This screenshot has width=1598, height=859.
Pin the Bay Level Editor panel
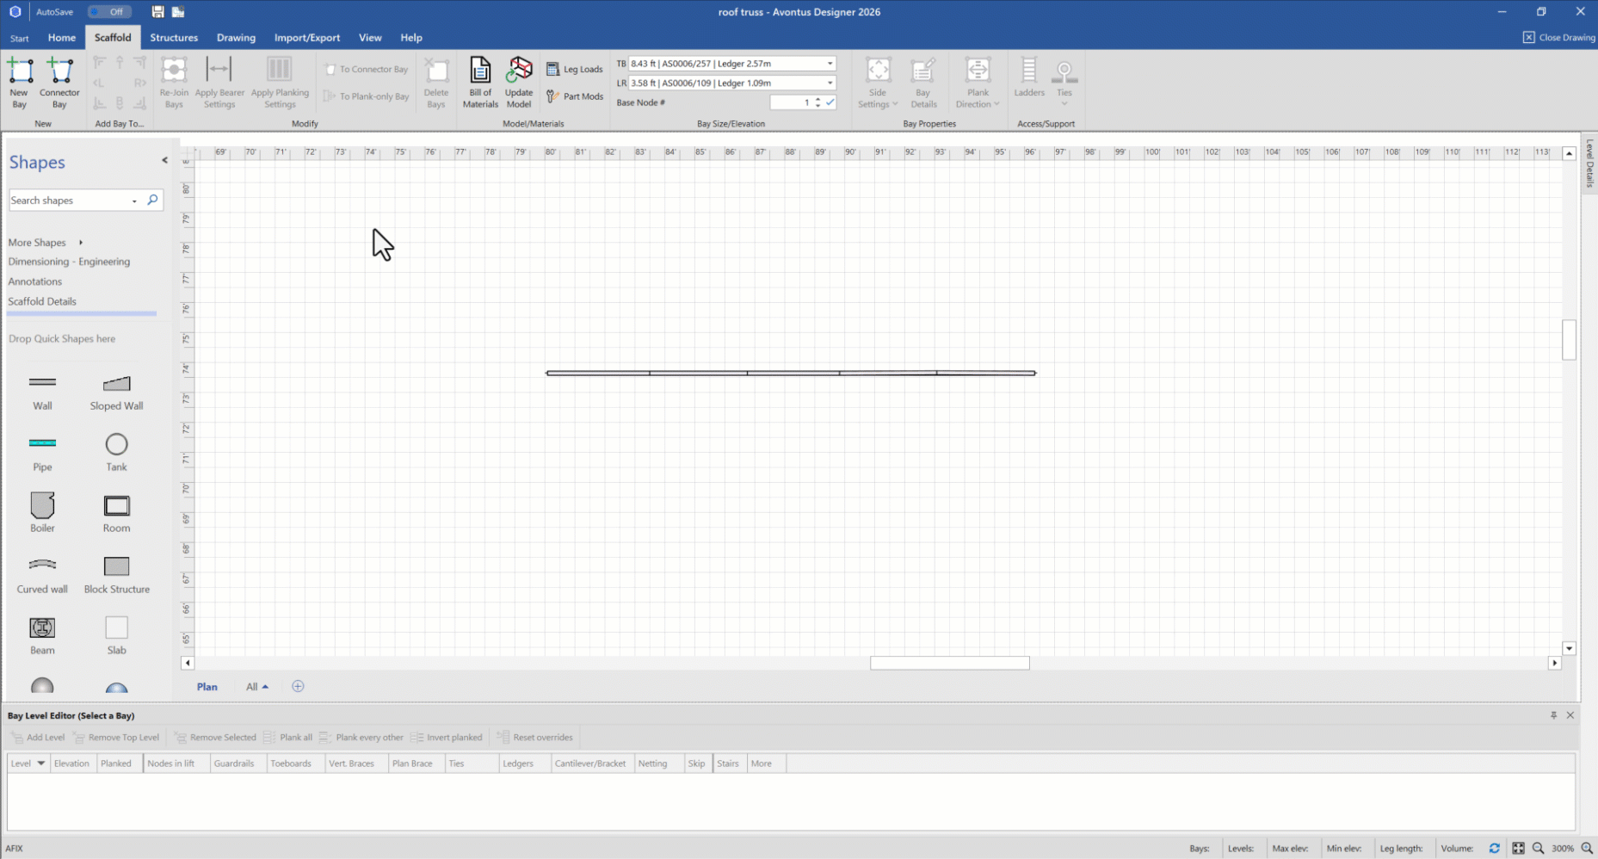[1553, 715]
